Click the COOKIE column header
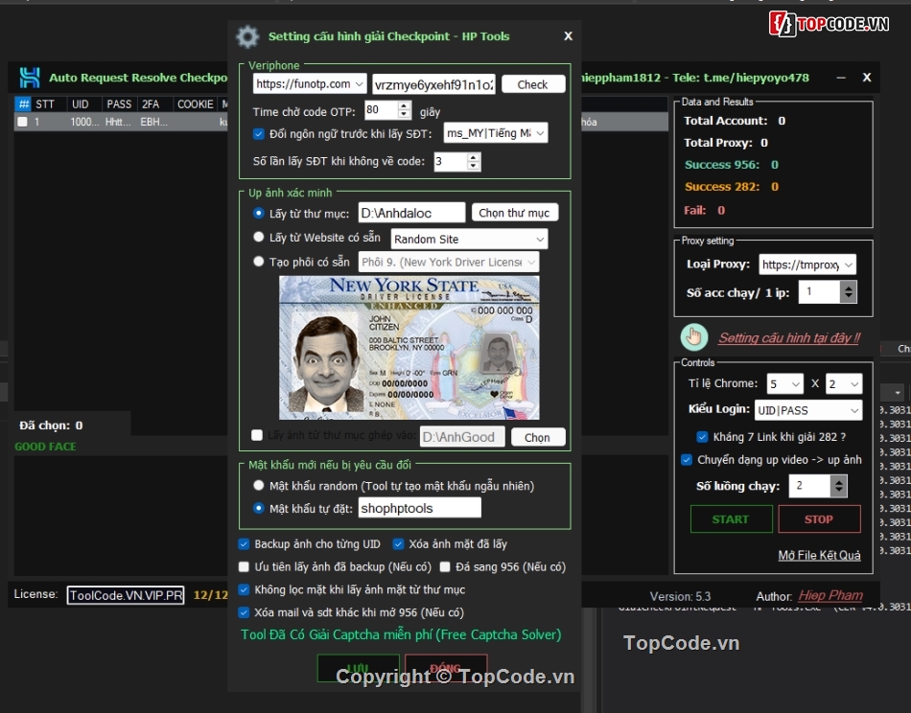The height and width of the screenshot is (713, 911). 196,103
